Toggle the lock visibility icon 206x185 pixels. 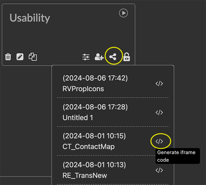126,57
